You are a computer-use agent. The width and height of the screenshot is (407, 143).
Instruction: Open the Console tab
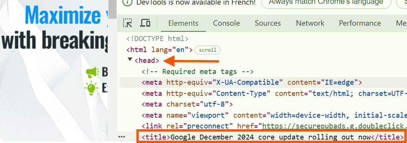(x=226, y=23)
